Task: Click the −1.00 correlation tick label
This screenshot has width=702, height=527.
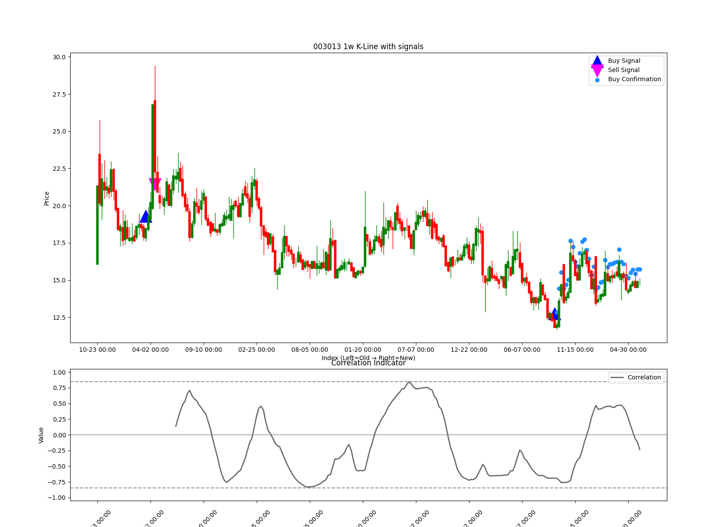Action: pos(57,498)
